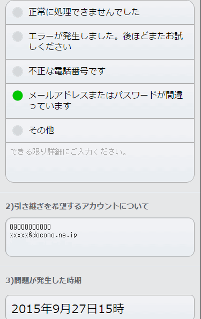Click the メールアドレスまたはパスワードが間違っています label
This screenshot has height=319, width=201.
coord(106,100)
